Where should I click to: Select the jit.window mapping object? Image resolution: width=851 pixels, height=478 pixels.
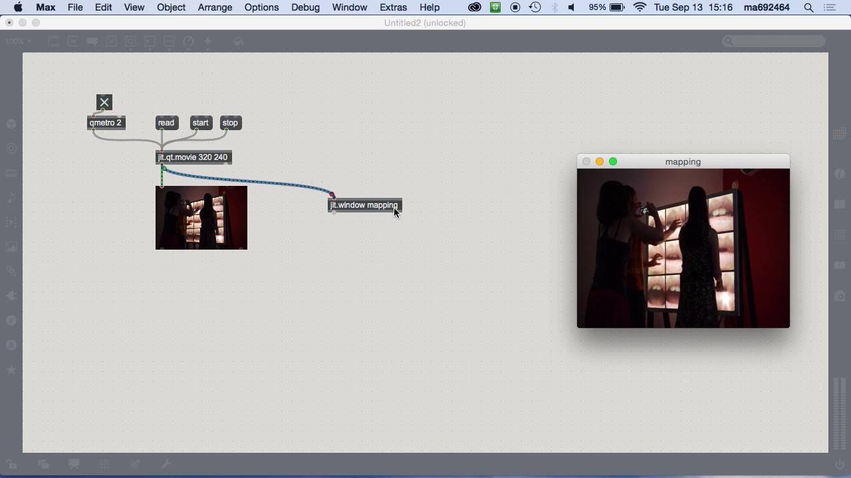coord(365,205)
